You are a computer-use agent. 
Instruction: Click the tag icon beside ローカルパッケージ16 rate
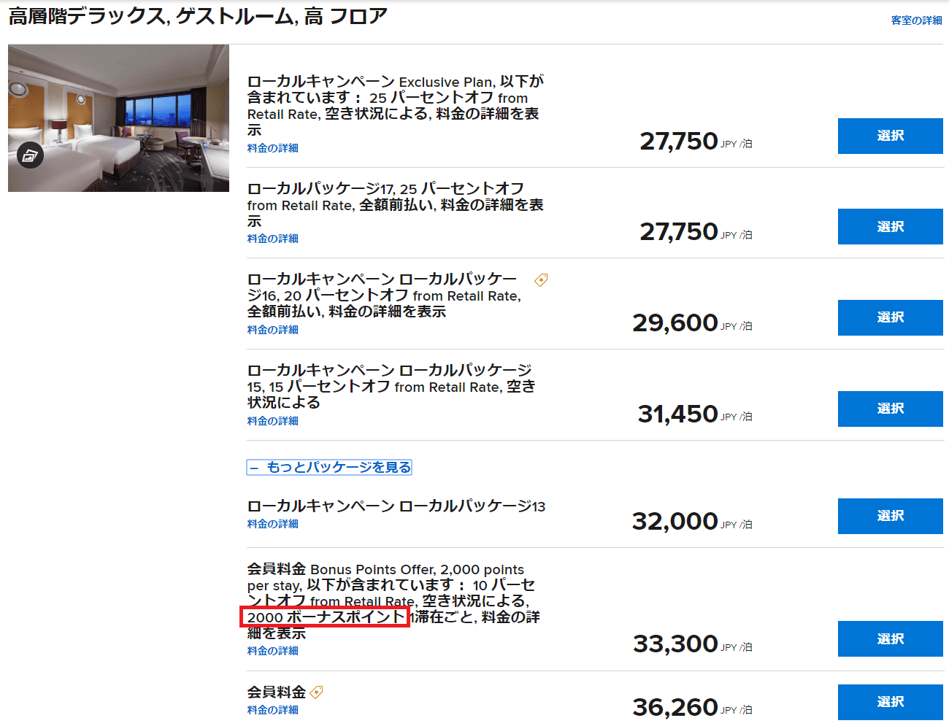pyautogui.click(x=541, y=280)
